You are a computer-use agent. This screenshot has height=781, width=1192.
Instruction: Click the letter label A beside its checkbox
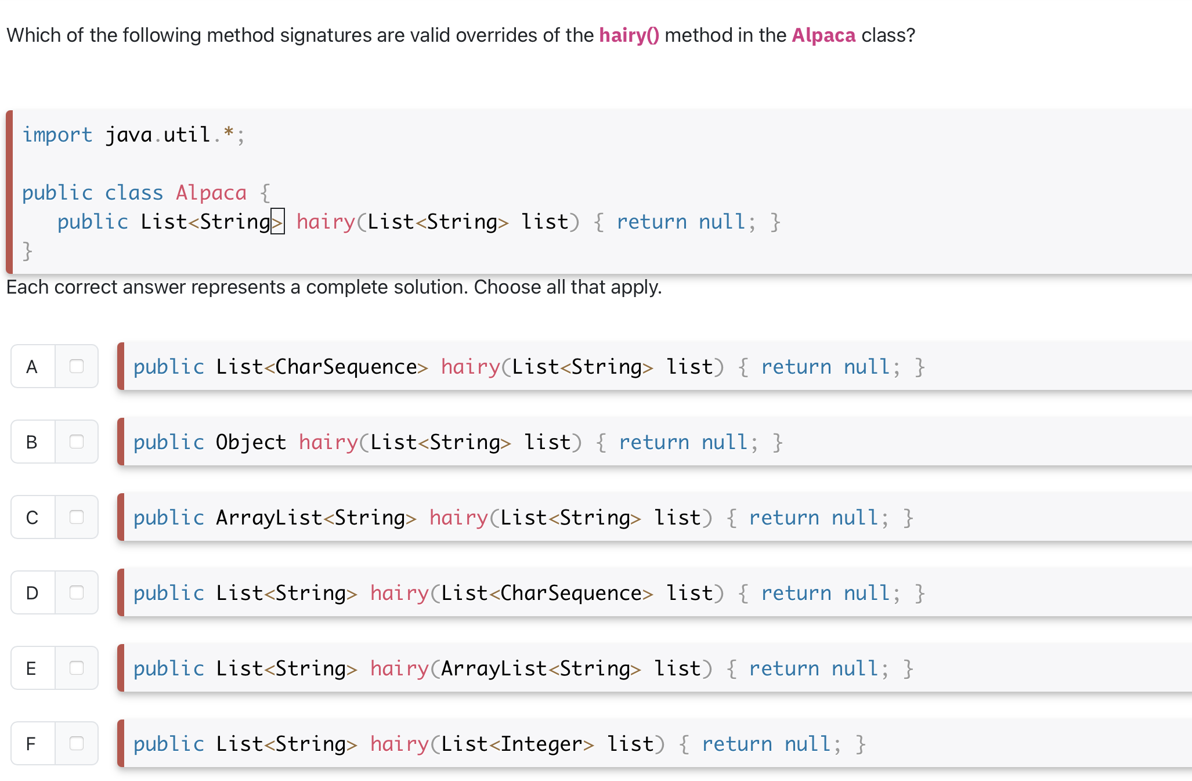click(31, 366)
